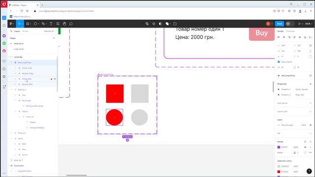The width and height of the screenshot is (315, 177).
Task: Select the Move tool
Action: click(19, 24)
